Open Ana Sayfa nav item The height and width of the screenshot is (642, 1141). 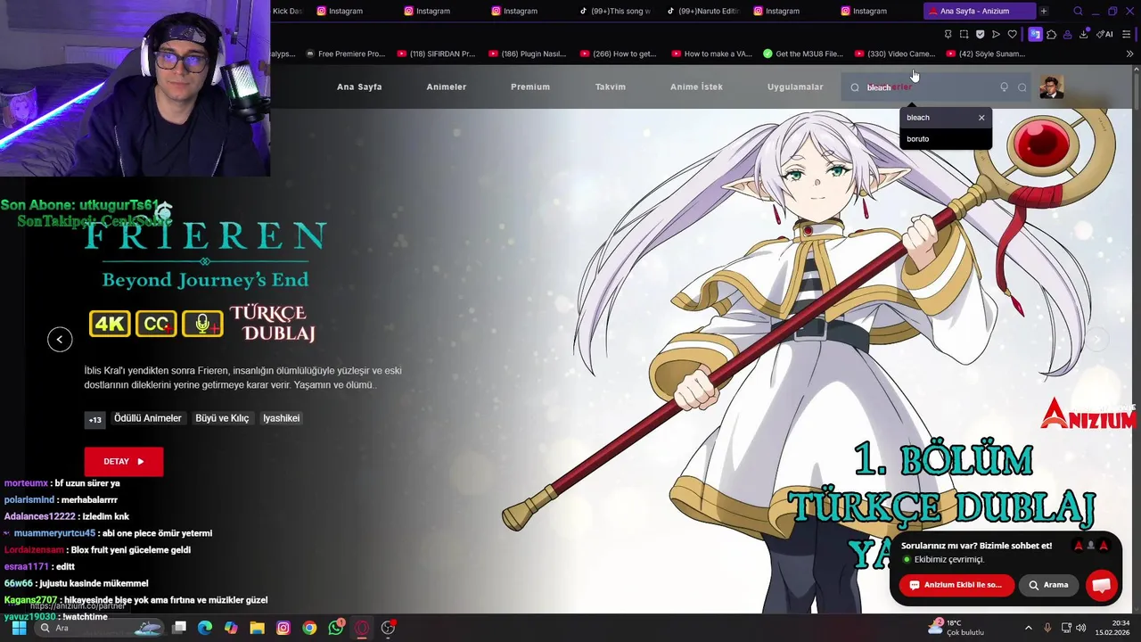pyautogui.click(x=359, y=87)
